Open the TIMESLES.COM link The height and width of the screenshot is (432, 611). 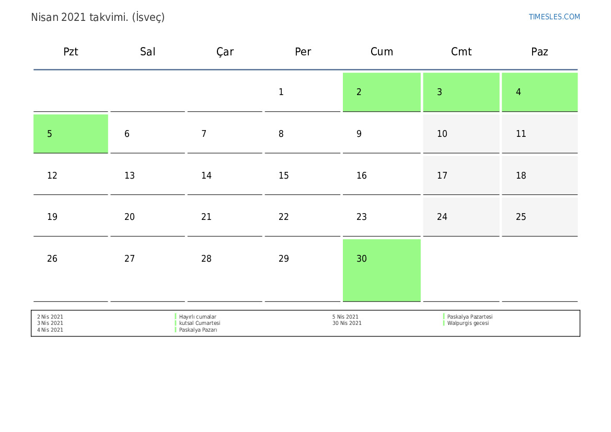click(x=554, y=17)
